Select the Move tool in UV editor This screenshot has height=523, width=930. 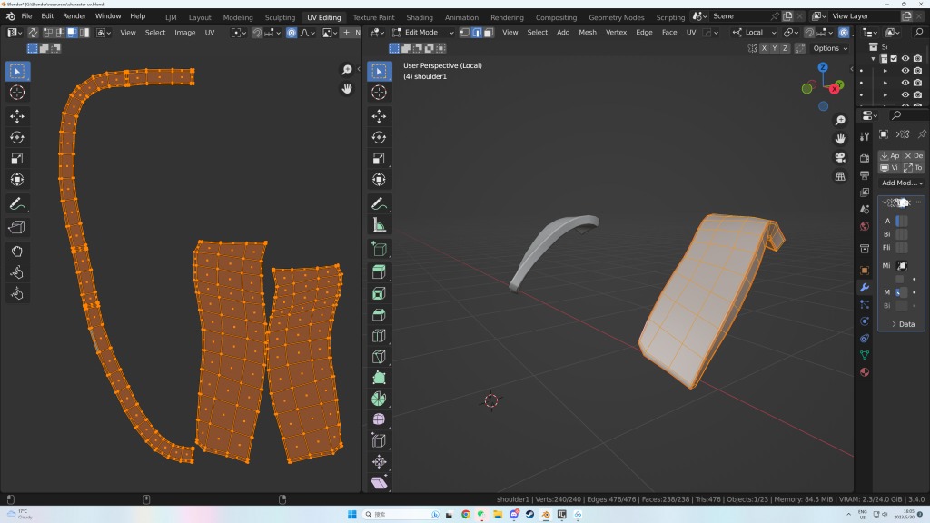(17, 115)
